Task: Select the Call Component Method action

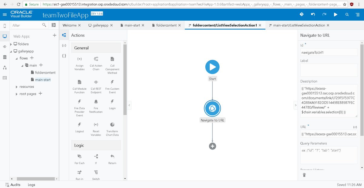Action: tap(112, 65)
